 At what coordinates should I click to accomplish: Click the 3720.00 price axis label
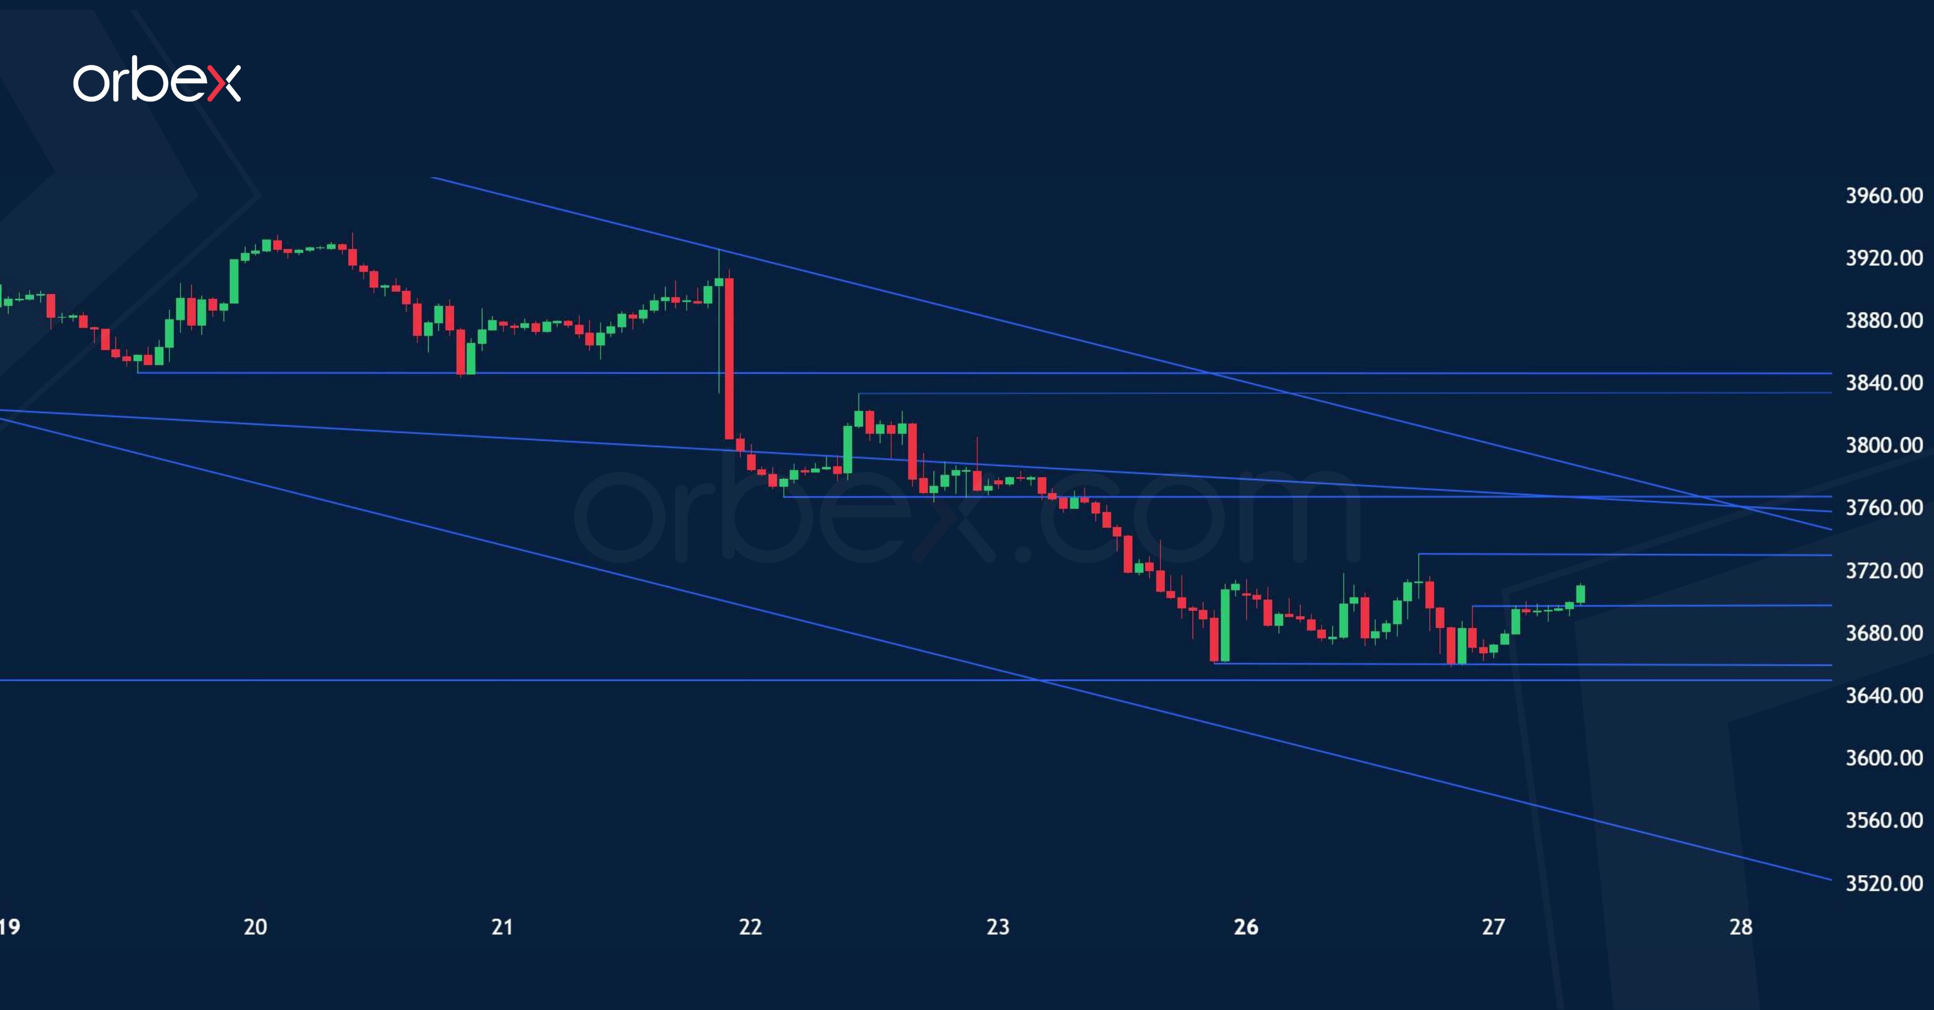pos(1884,570)
